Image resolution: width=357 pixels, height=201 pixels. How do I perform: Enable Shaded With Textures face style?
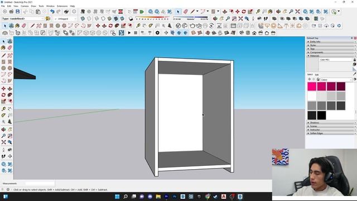[116, 18]
